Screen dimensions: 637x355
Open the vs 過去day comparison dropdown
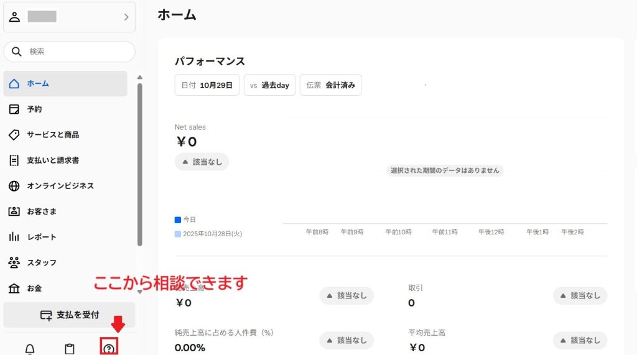tap(269, 85)
